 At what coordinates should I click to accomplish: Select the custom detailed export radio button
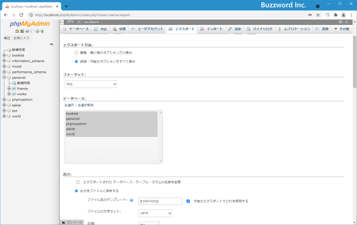tap(76, 62)
